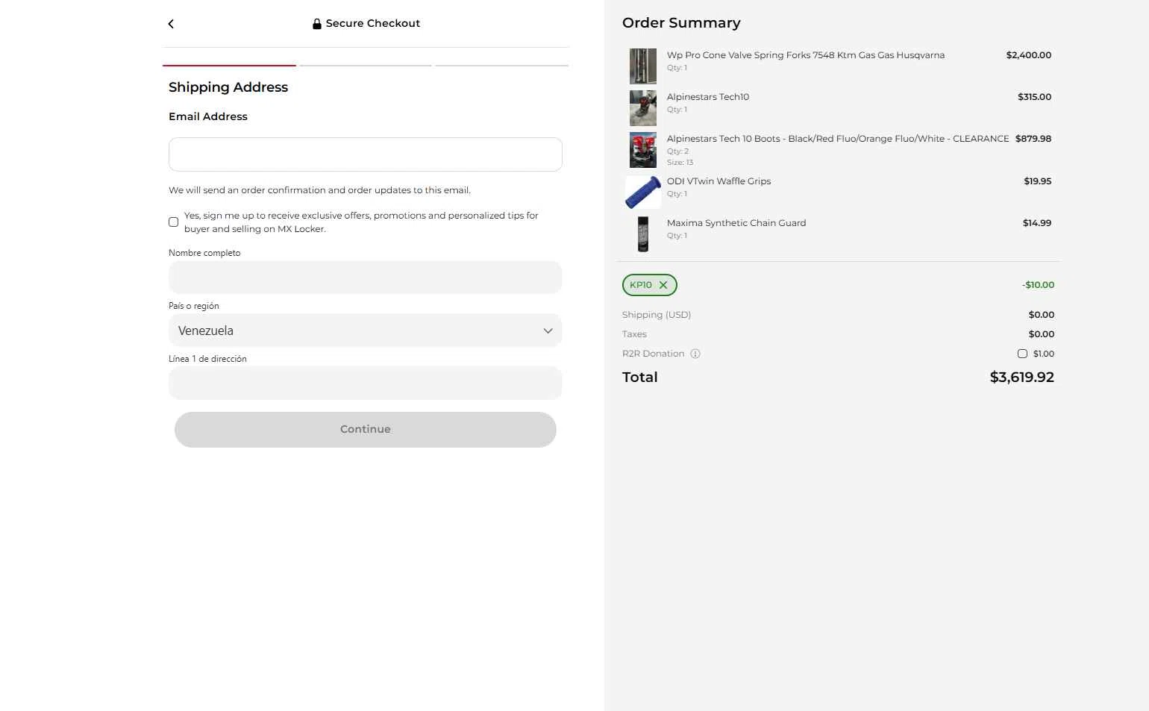Screen dimensions: 1149x711
Task: Select the Alpinestars Tech10 item name
Action: [708, 97]
